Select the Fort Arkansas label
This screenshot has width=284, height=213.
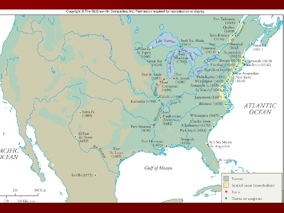(141, 129)
